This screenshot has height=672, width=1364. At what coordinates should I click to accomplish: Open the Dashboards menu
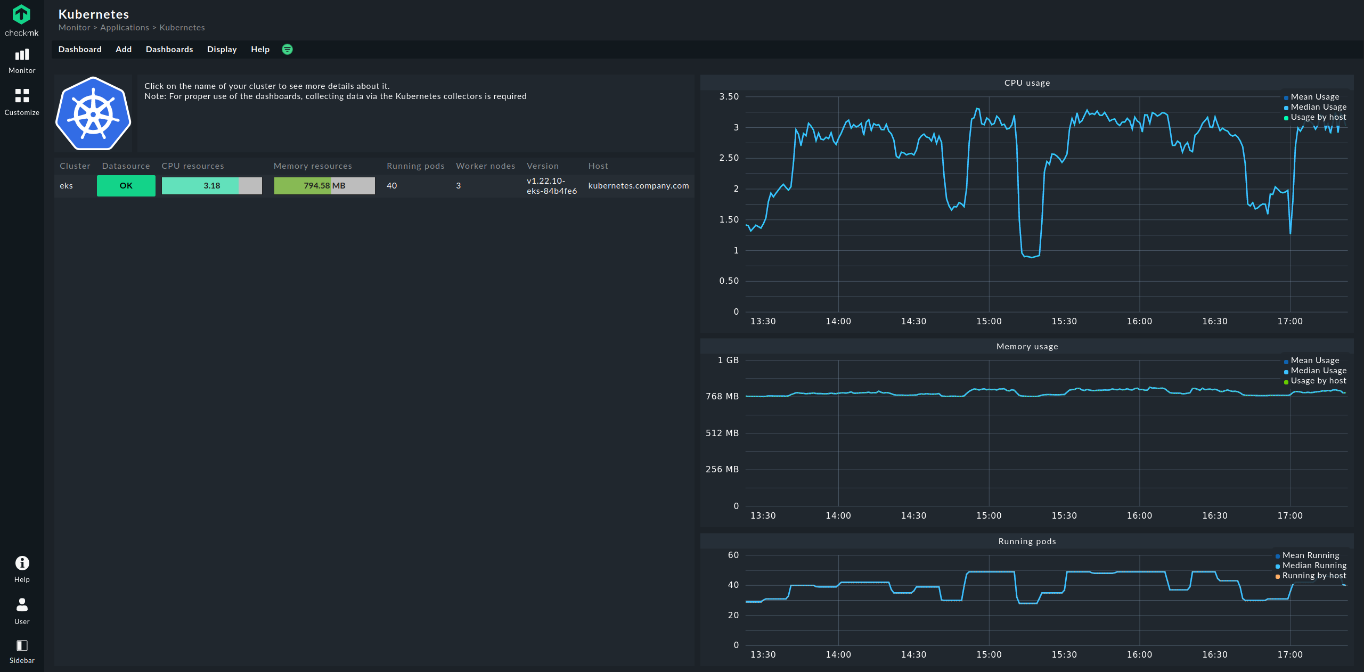pyautogui.click(x=169, y=49)
